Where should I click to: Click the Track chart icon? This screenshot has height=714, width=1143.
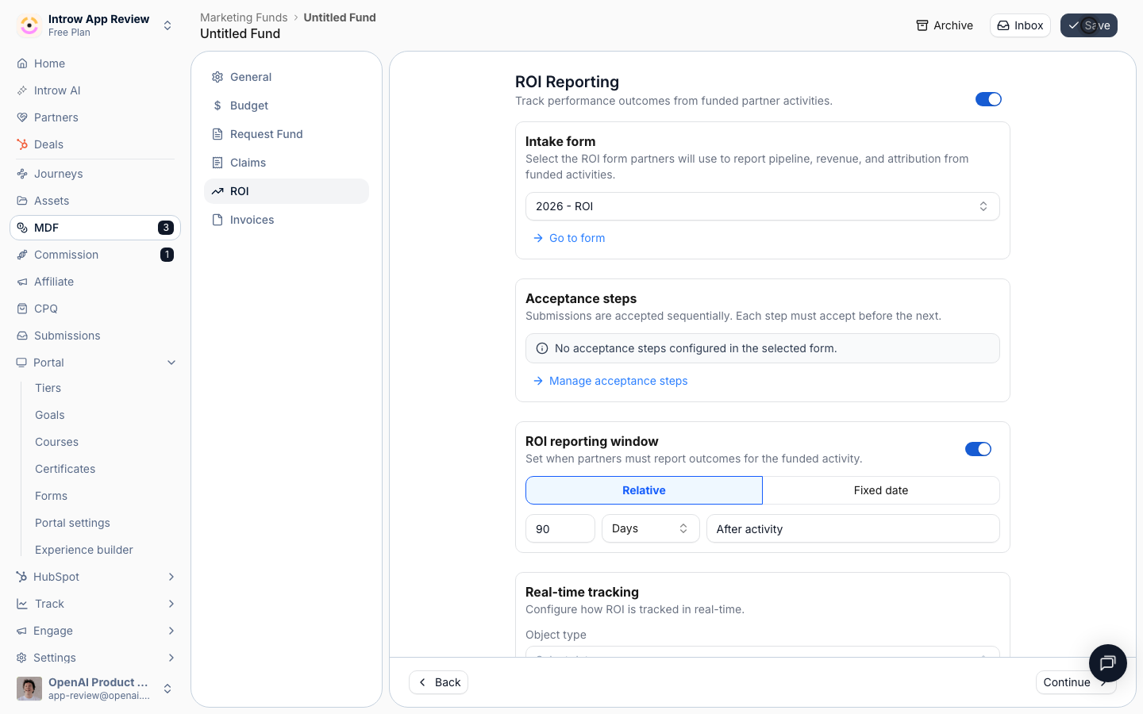[22, 604]
